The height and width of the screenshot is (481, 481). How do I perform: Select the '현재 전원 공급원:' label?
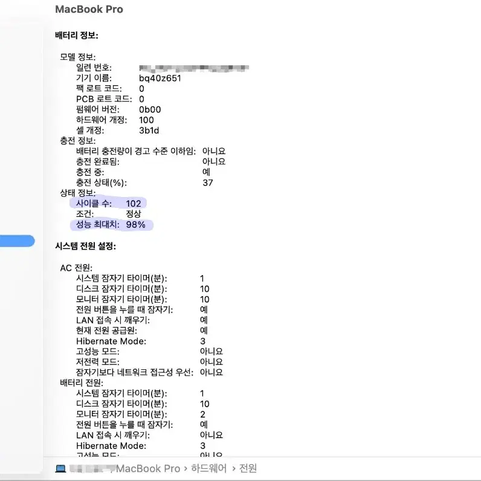coord(106,331)
